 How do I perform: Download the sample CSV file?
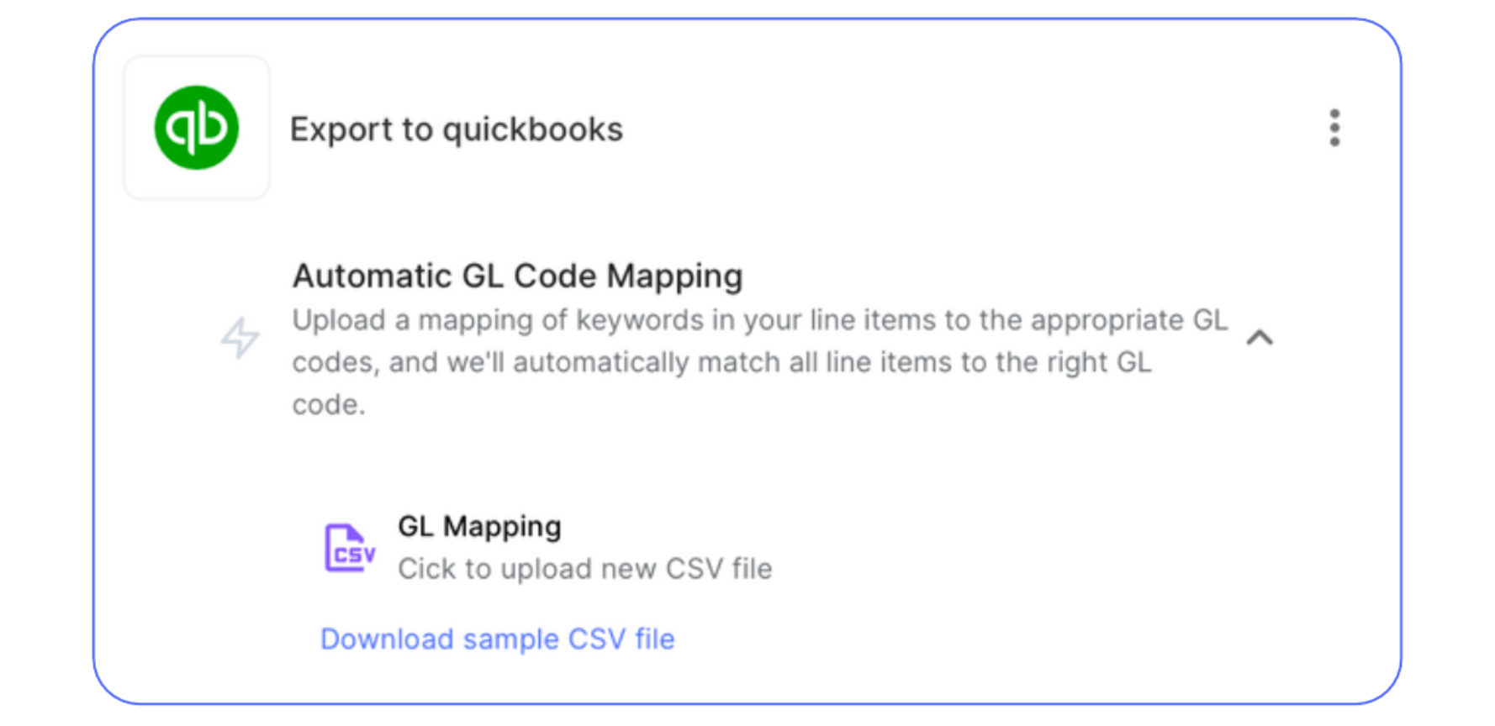(497, 639)
